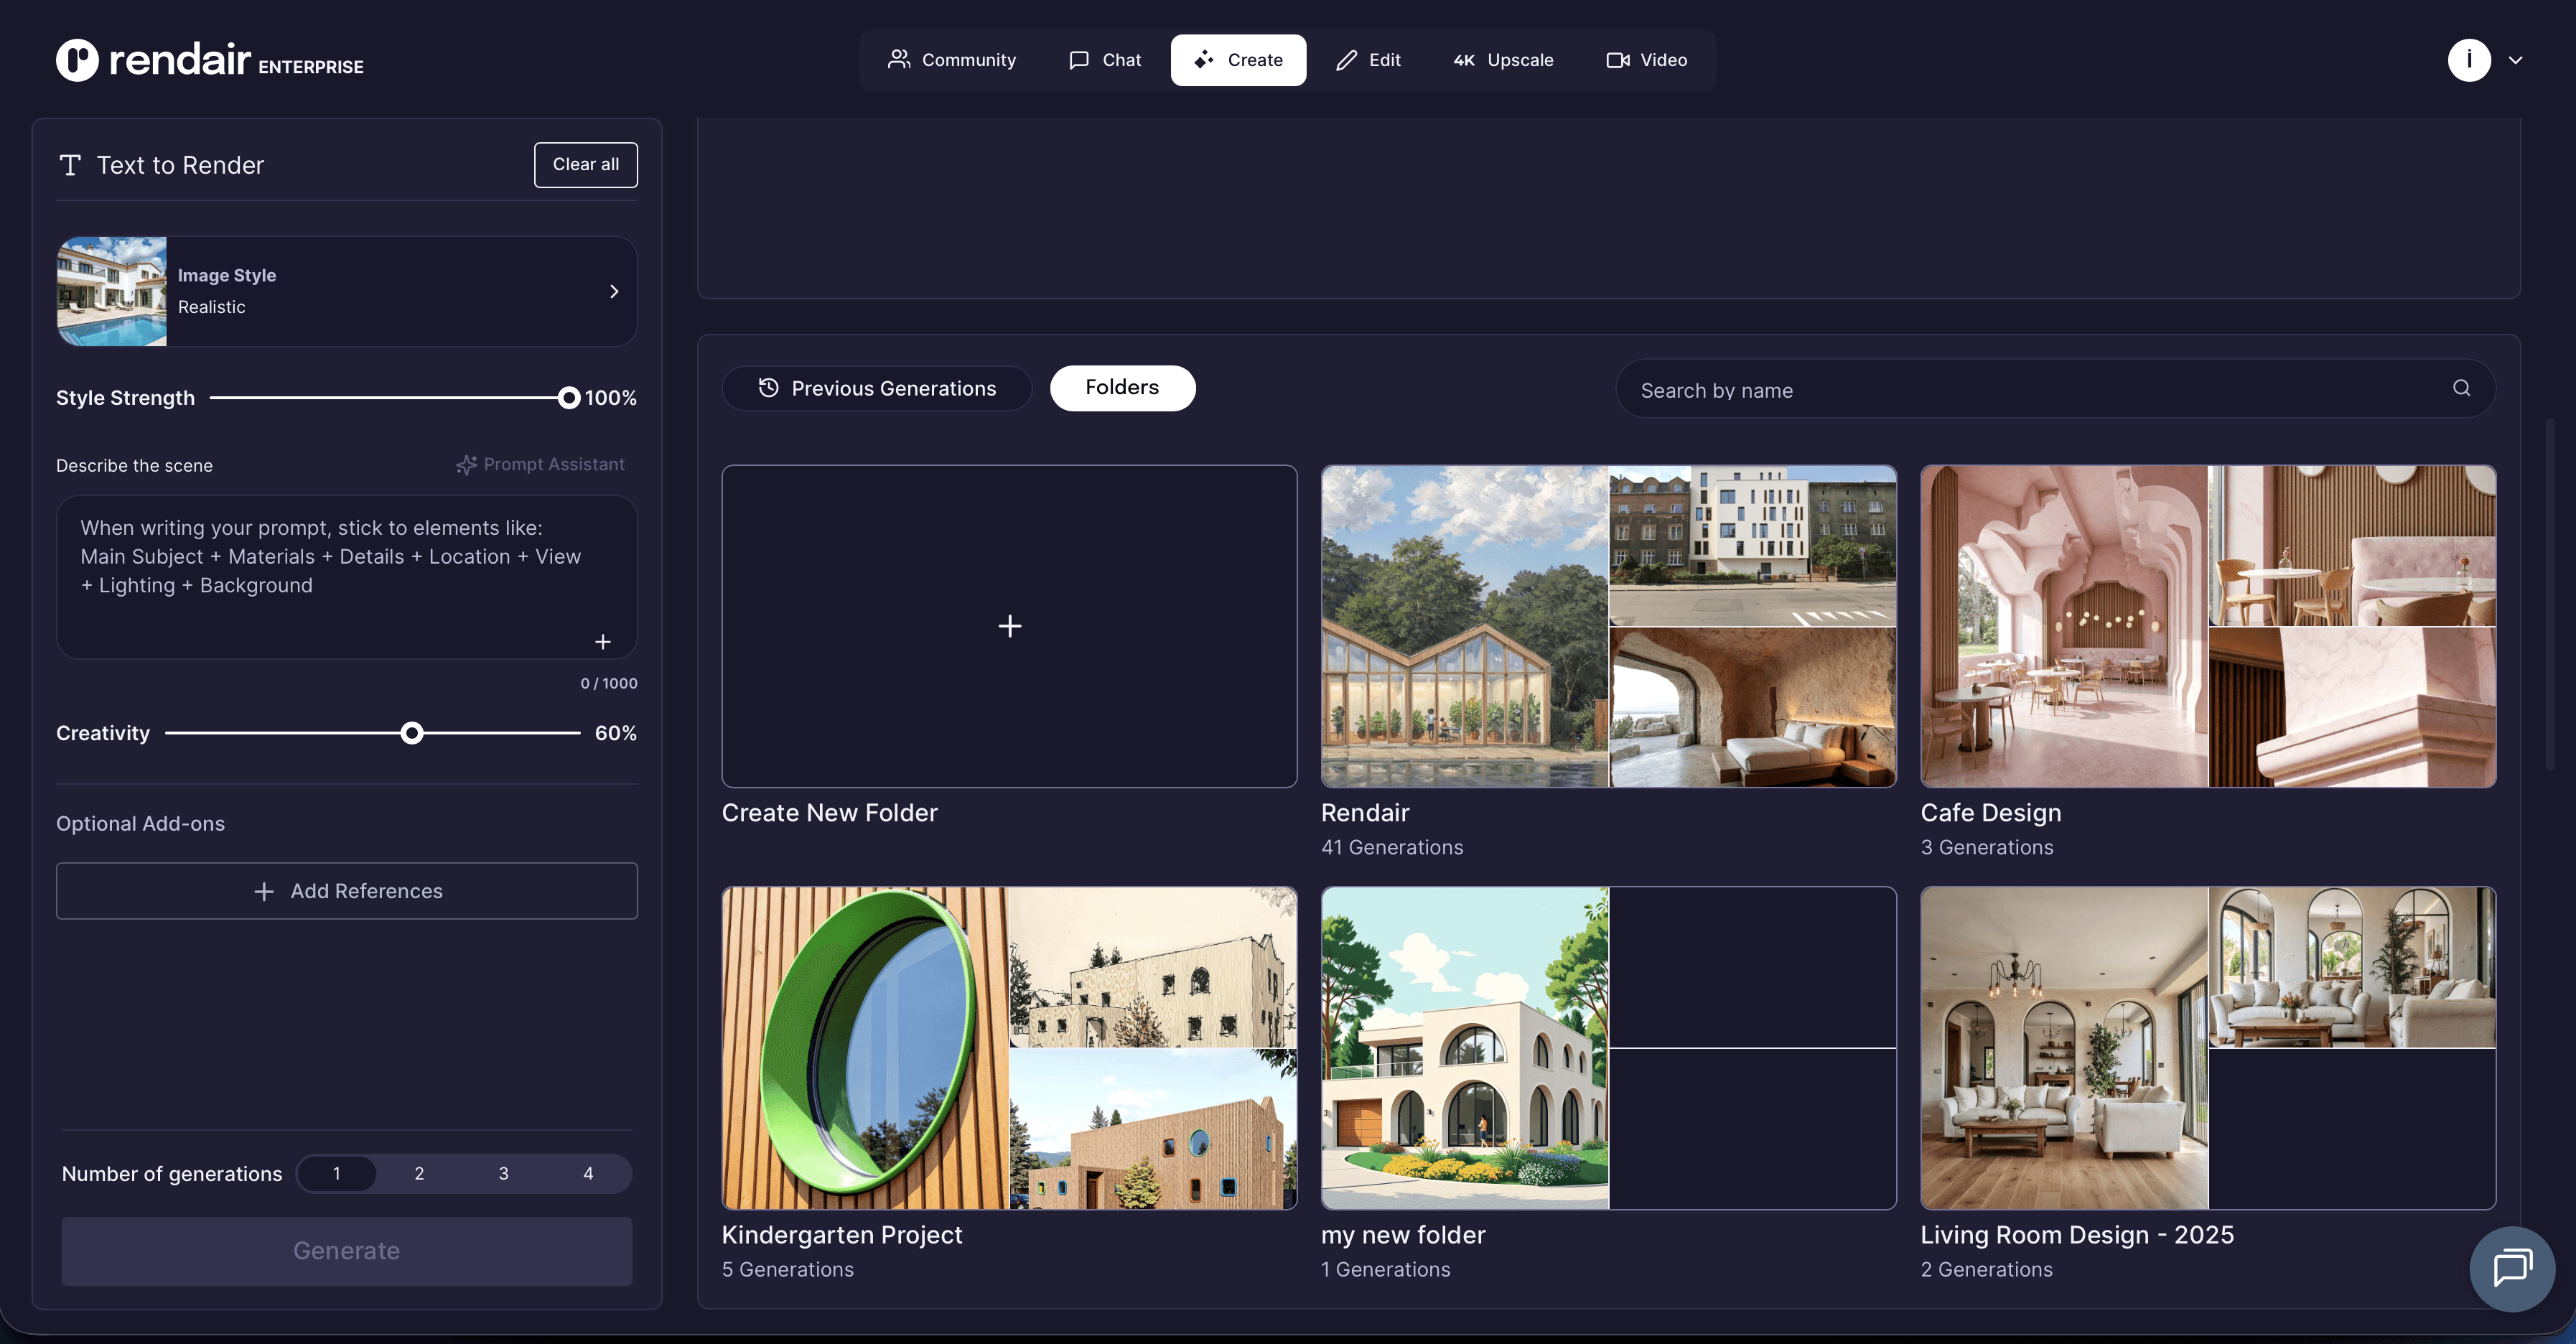This screenshot has height=1344, width=2576.
Task: Click the profile avatar icon
Action: (x=2468, y=60)
